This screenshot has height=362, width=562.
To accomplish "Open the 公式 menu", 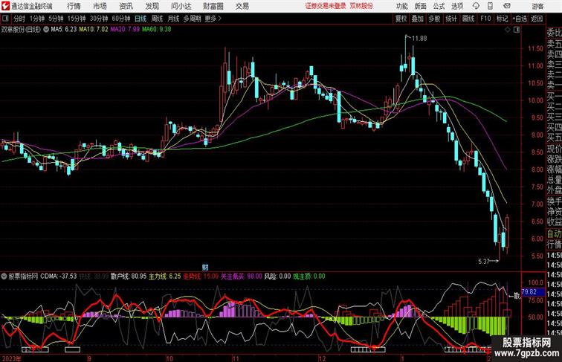I will pos(439,6).
